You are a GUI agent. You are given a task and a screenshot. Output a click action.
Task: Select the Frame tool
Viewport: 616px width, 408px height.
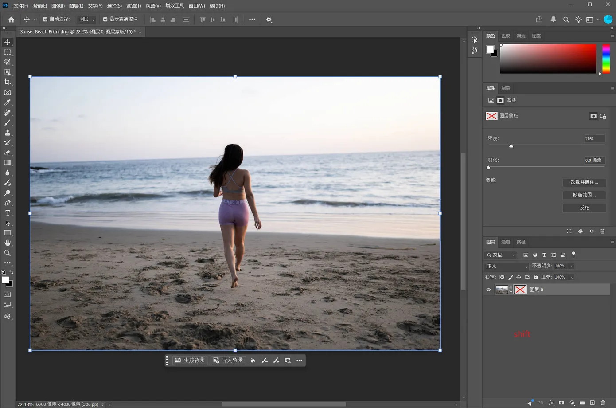point(8,93)
